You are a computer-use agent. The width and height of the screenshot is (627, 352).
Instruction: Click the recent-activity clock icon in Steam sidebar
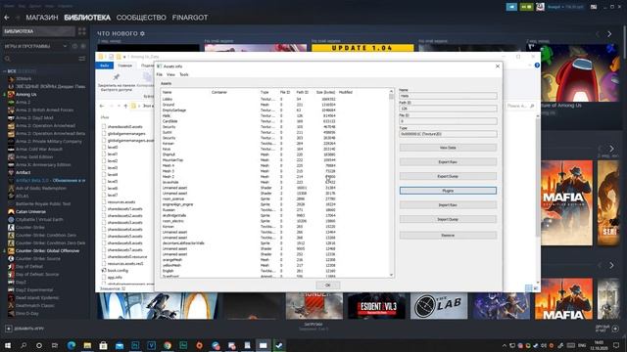(74, 46)
